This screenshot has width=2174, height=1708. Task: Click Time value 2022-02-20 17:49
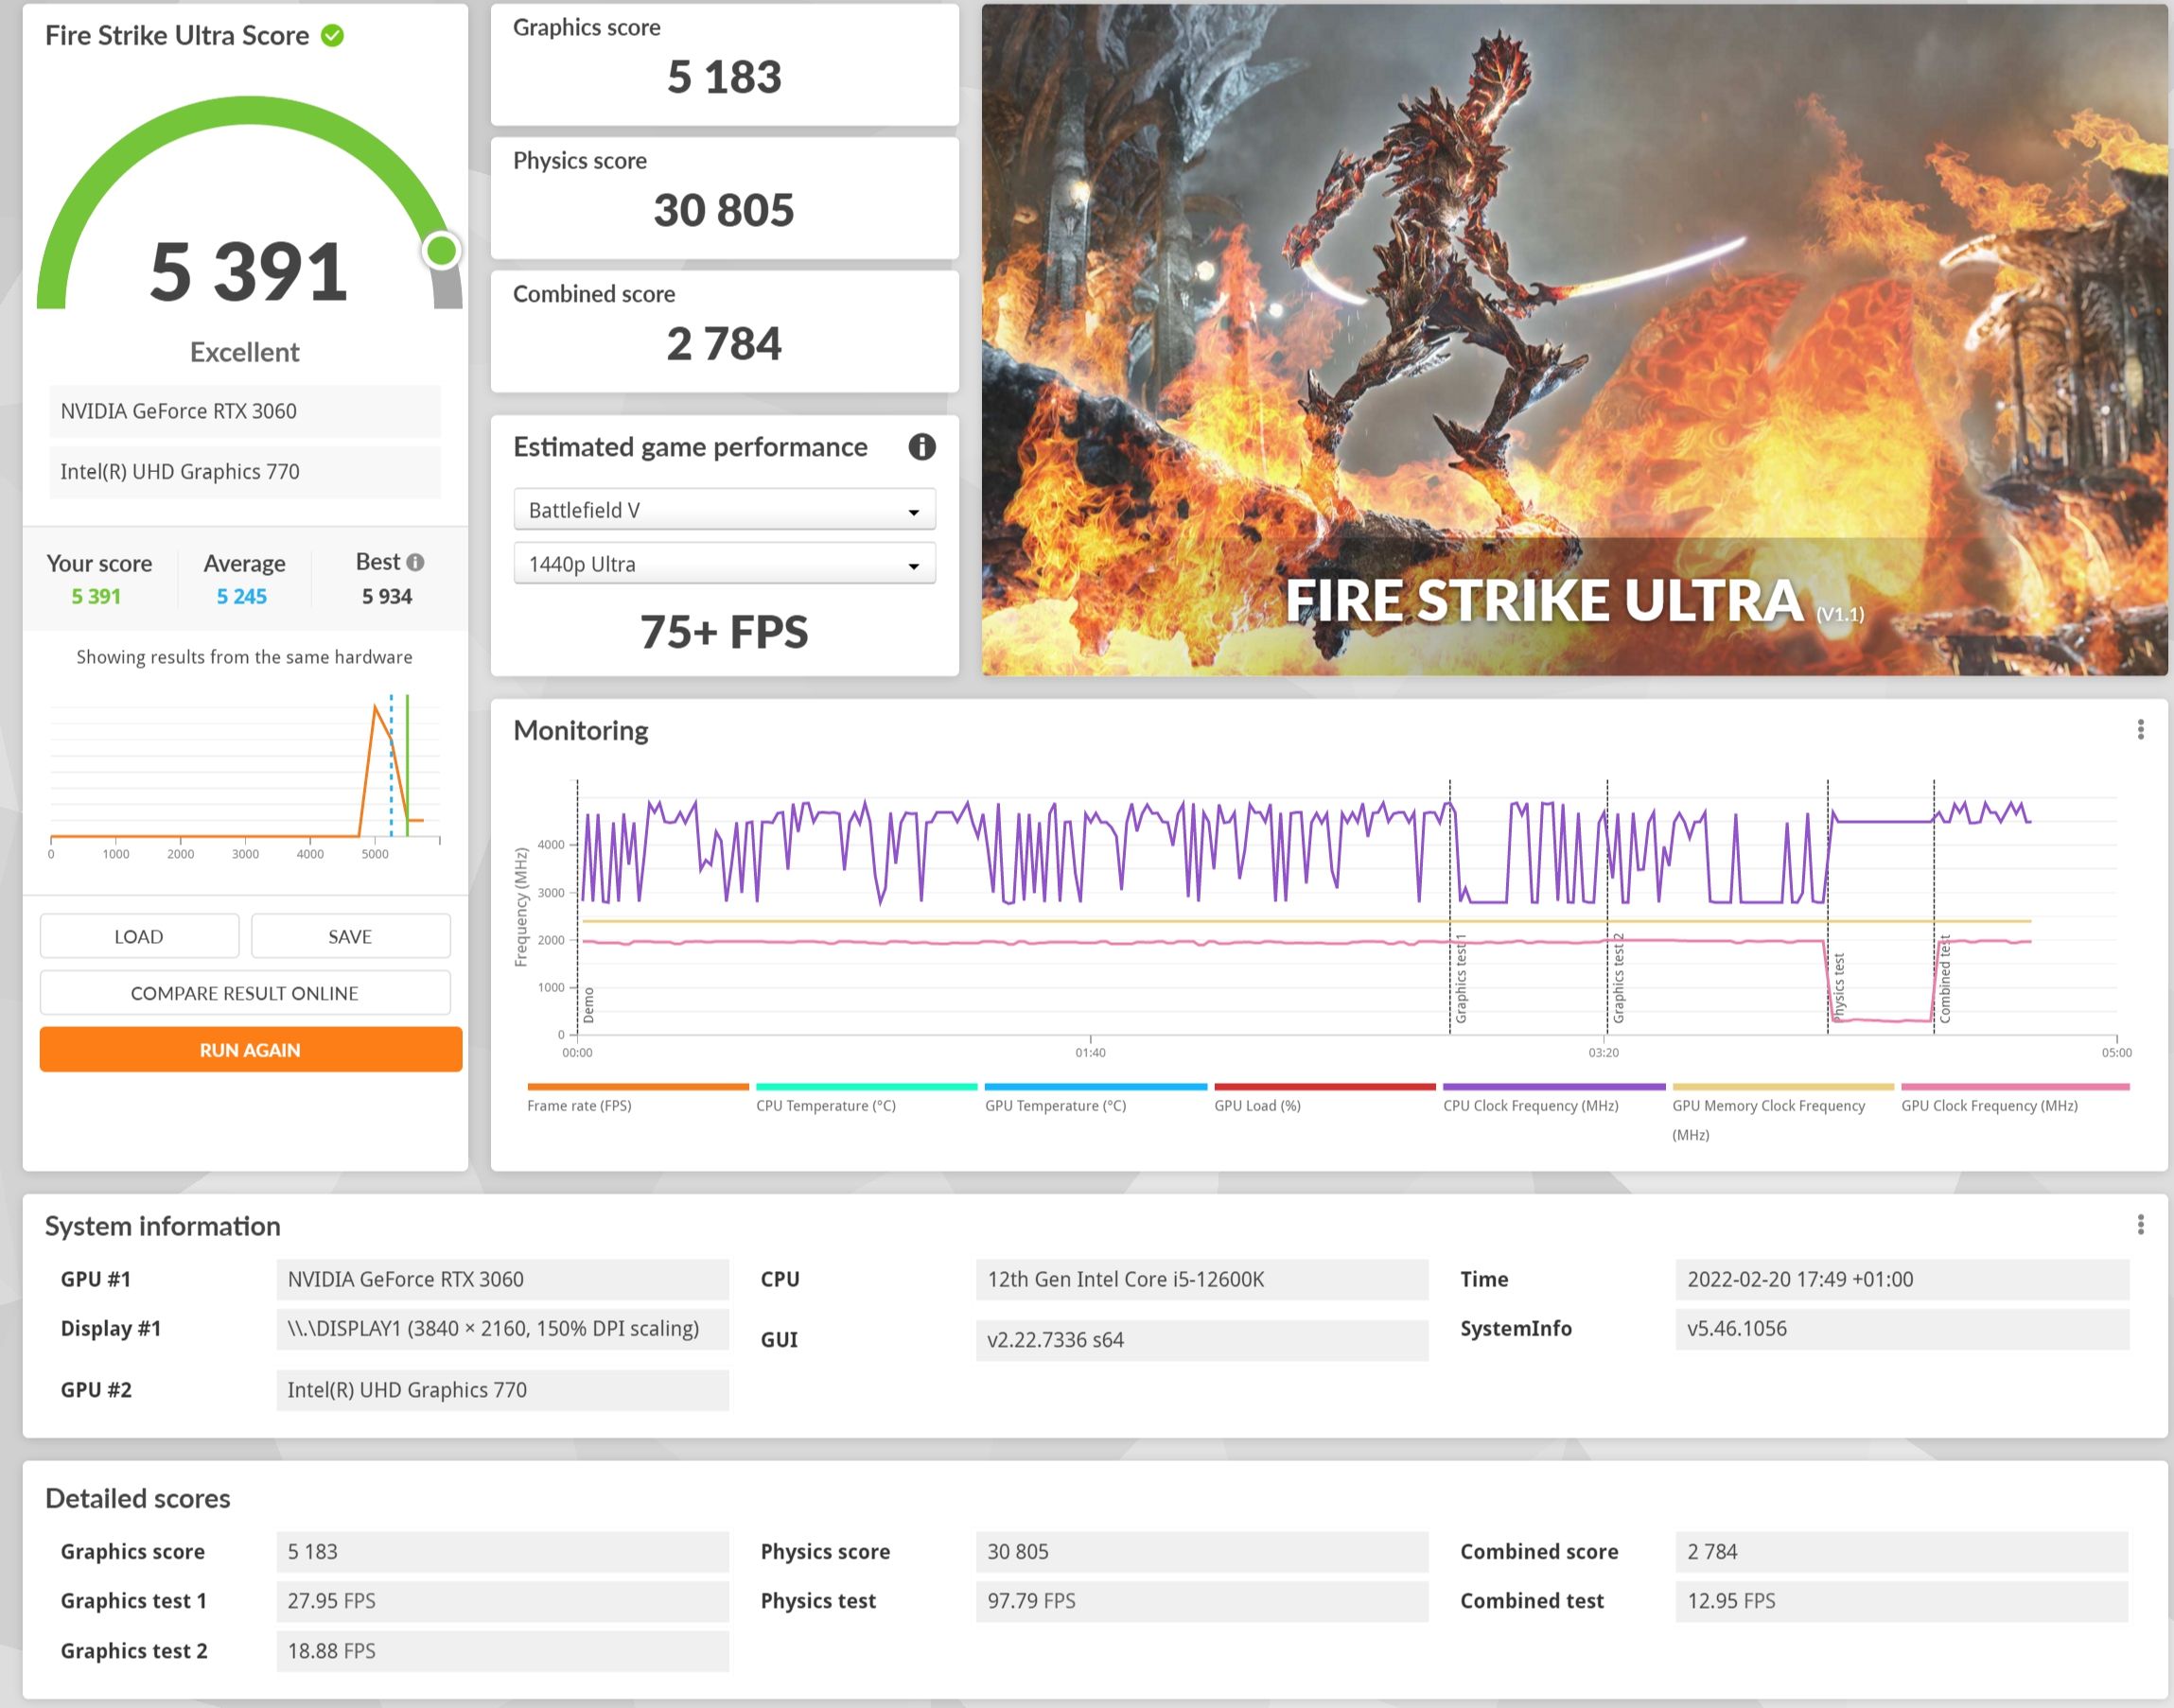point(1902,1279)
